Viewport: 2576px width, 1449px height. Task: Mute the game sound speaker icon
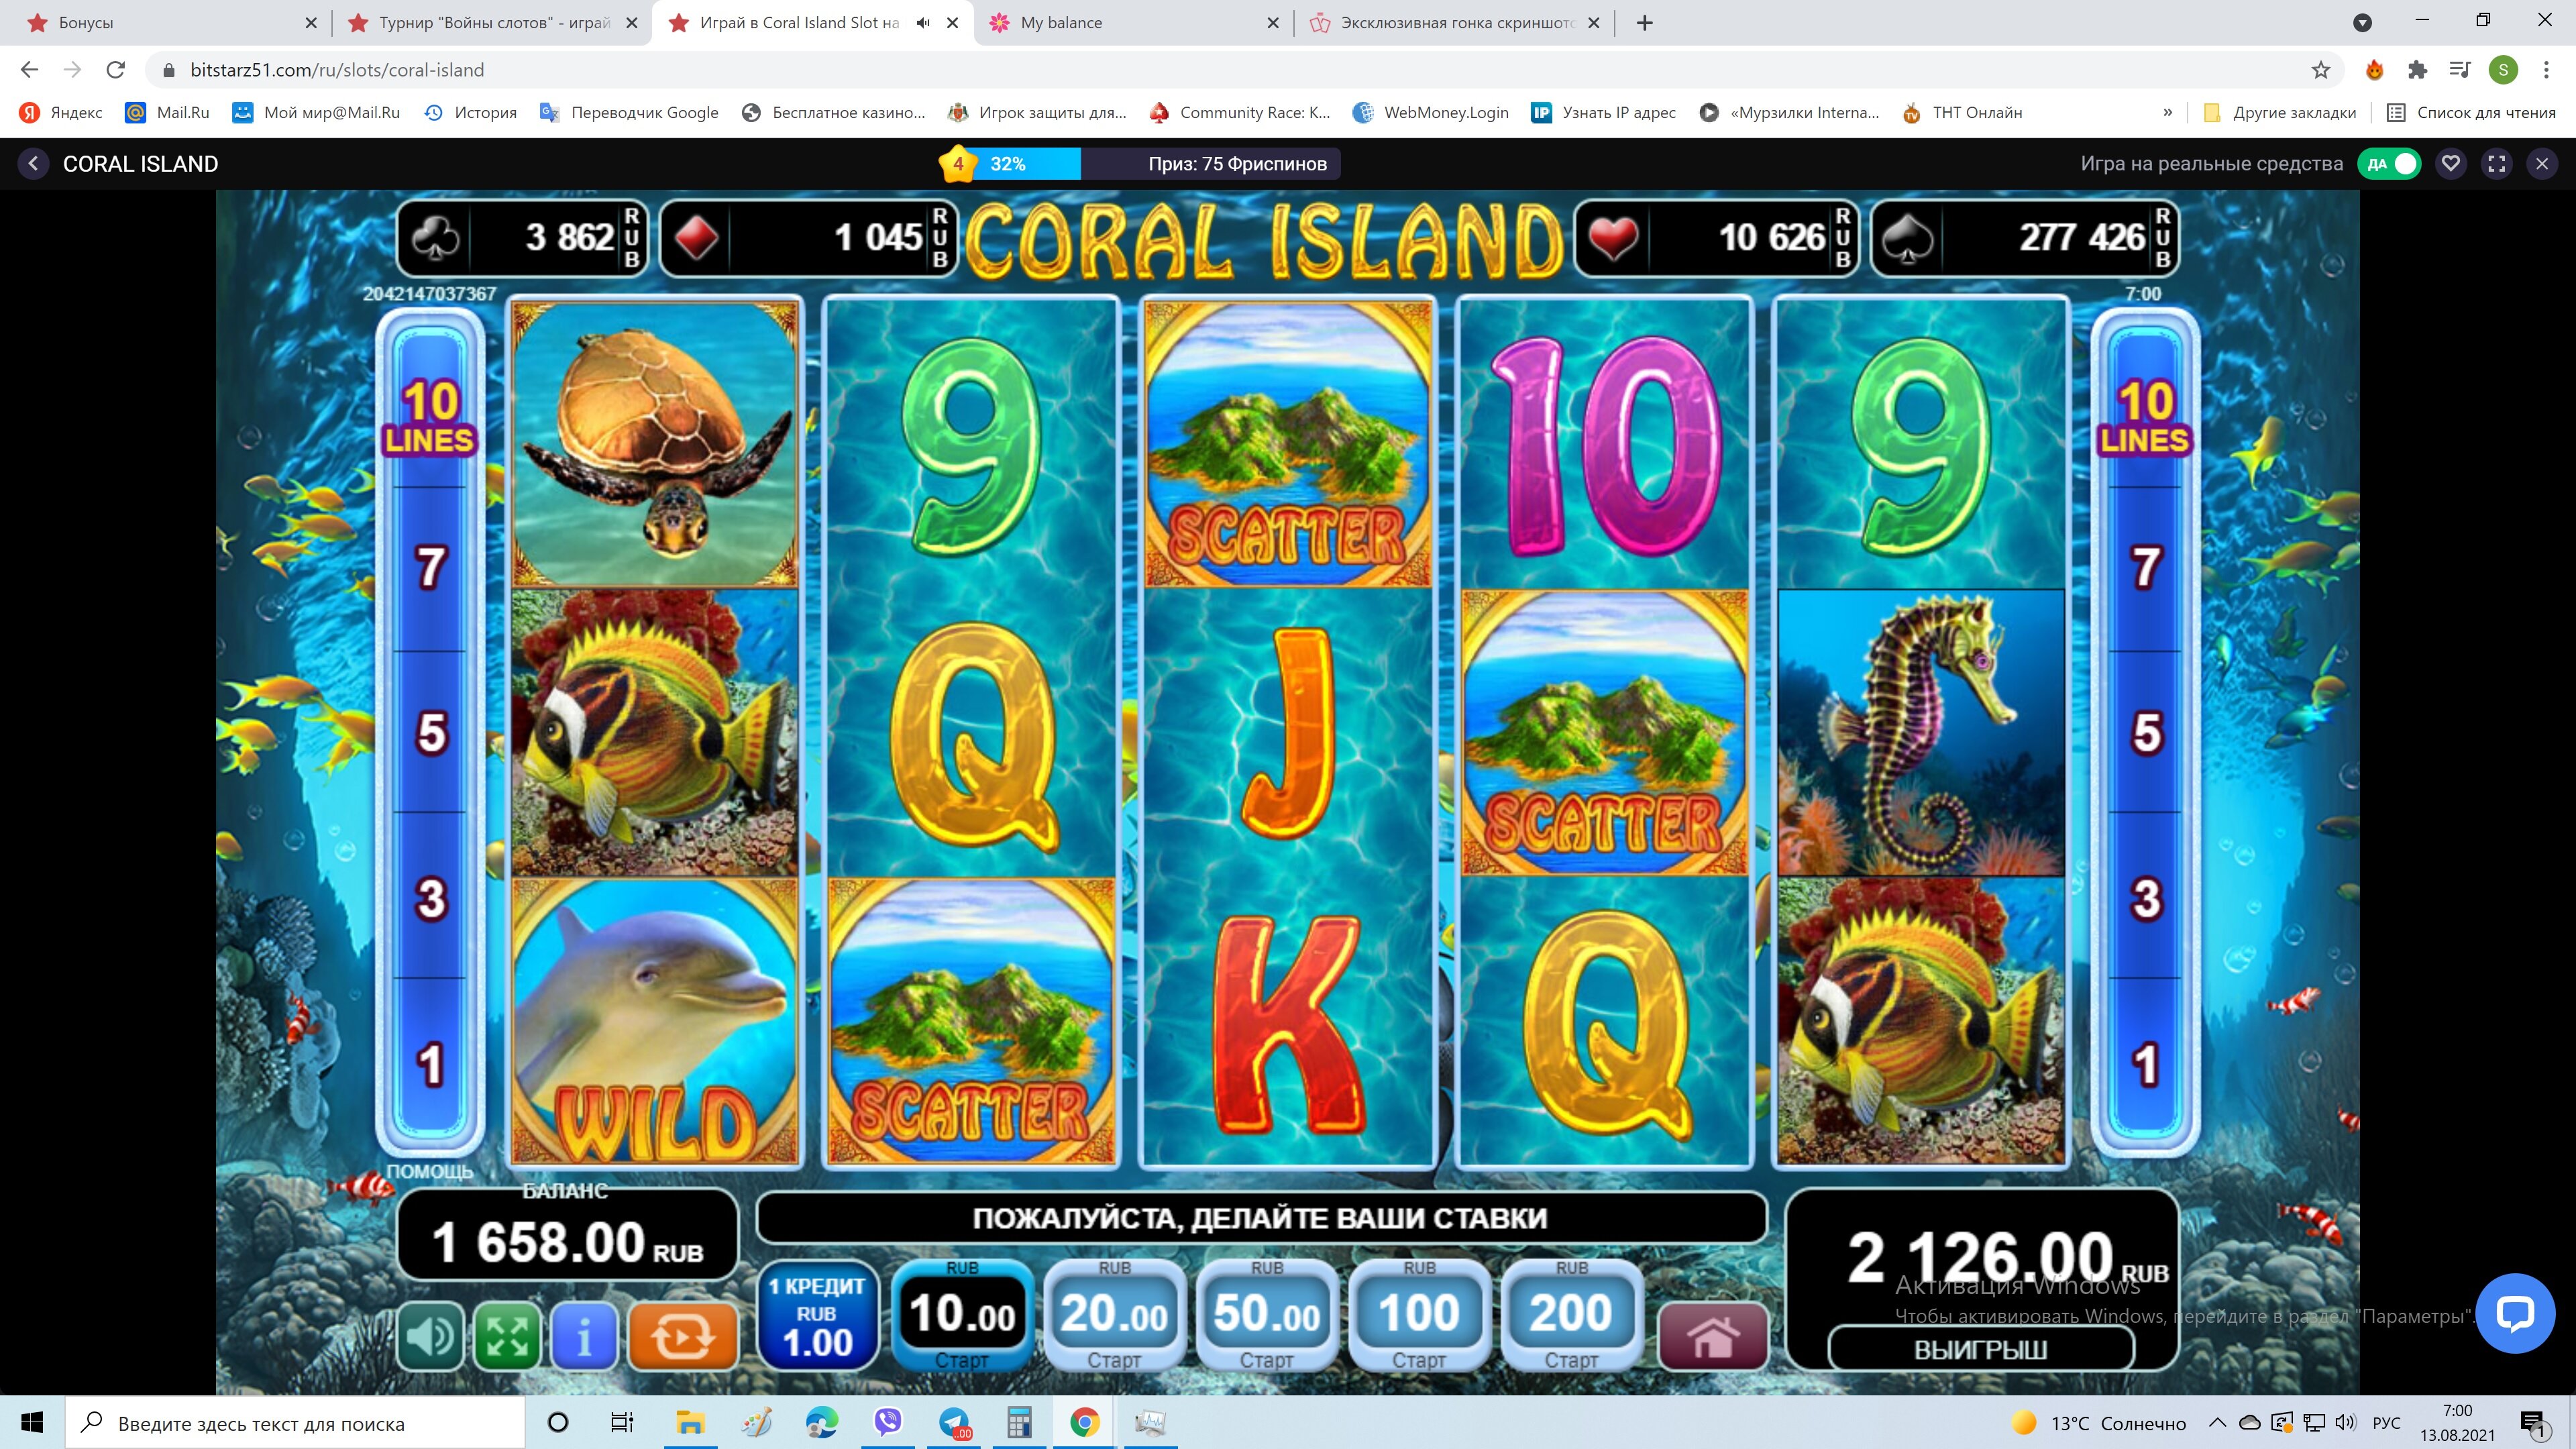(x=431, y=1335)
